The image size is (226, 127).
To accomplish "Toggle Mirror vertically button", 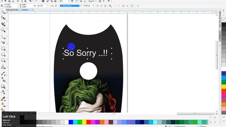I will pyautogui.click(x=56, y=6).
